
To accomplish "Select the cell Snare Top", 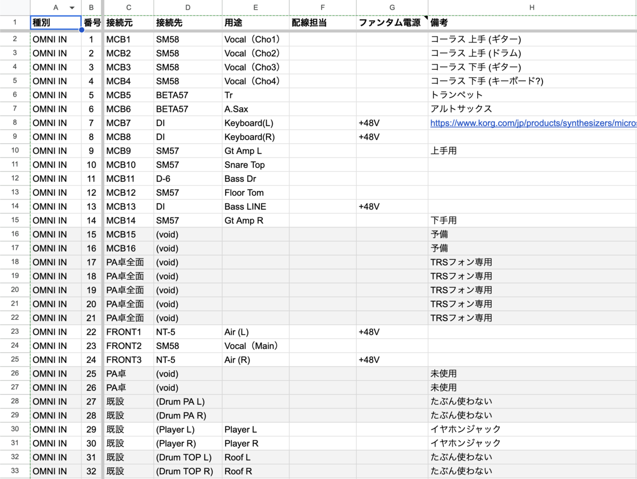I will 256,165.
